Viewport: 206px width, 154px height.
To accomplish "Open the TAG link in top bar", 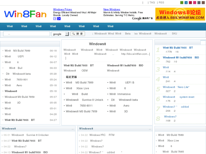I will 152,3.
